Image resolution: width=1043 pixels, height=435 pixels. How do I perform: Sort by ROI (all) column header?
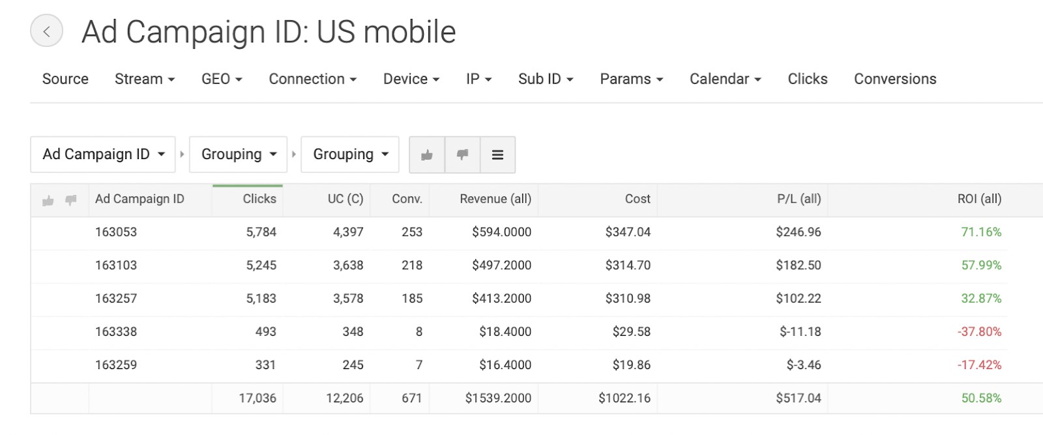point(979,199)
